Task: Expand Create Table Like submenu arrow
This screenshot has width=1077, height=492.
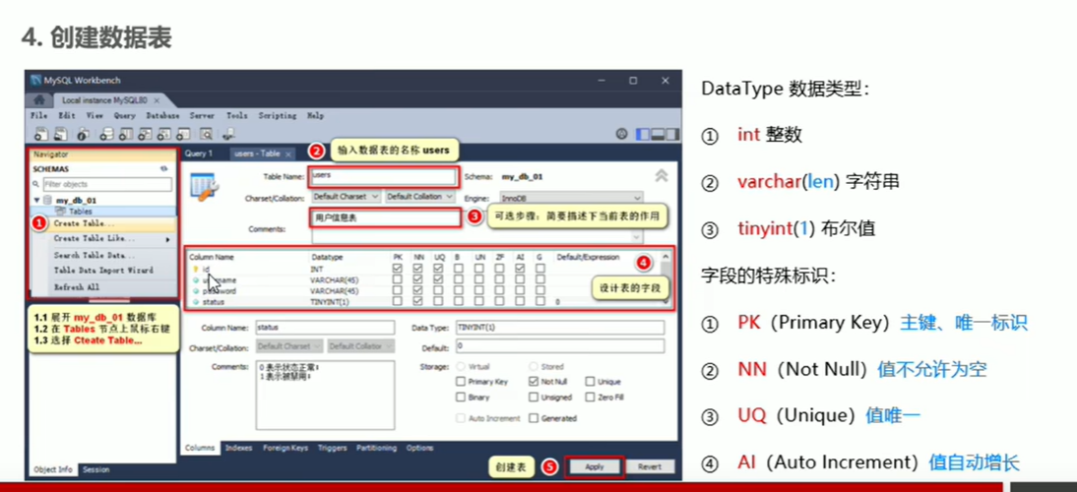Action: coord(167,239)
